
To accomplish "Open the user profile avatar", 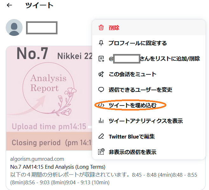I will (14, 27).
